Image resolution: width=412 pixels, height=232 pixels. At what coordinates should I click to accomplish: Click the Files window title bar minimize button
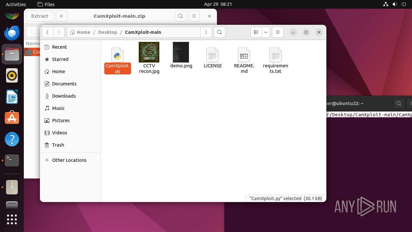click(x=293, y=32)
